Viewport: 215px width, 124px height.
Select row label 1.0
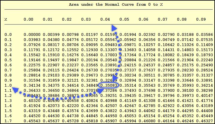coord(8,85)
